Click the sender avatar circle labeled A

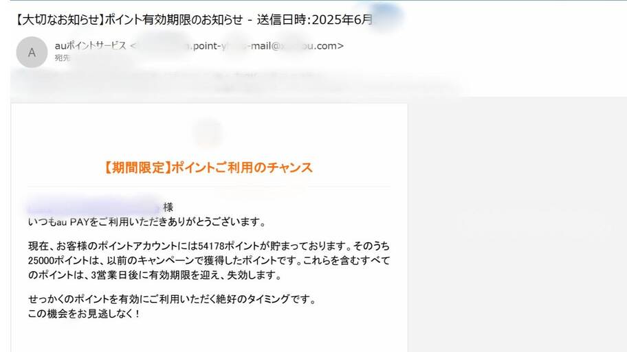[32, 52]
